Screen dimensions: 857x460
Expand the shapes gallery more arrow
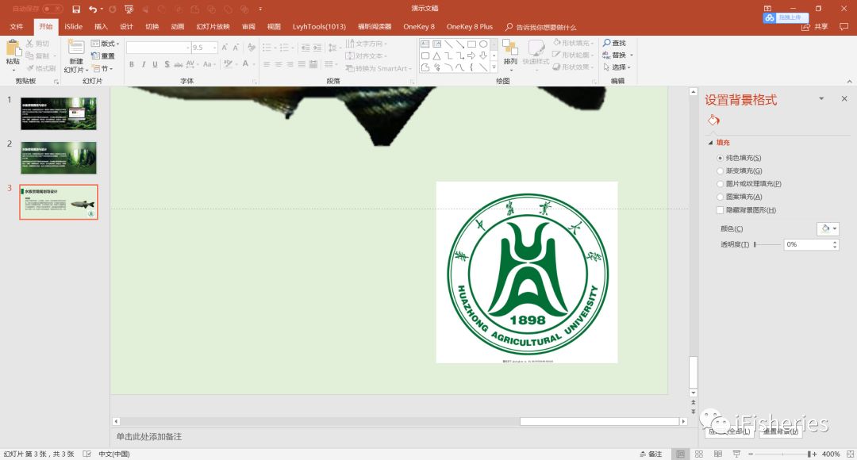pyautogui.click(x=494, y=67)
